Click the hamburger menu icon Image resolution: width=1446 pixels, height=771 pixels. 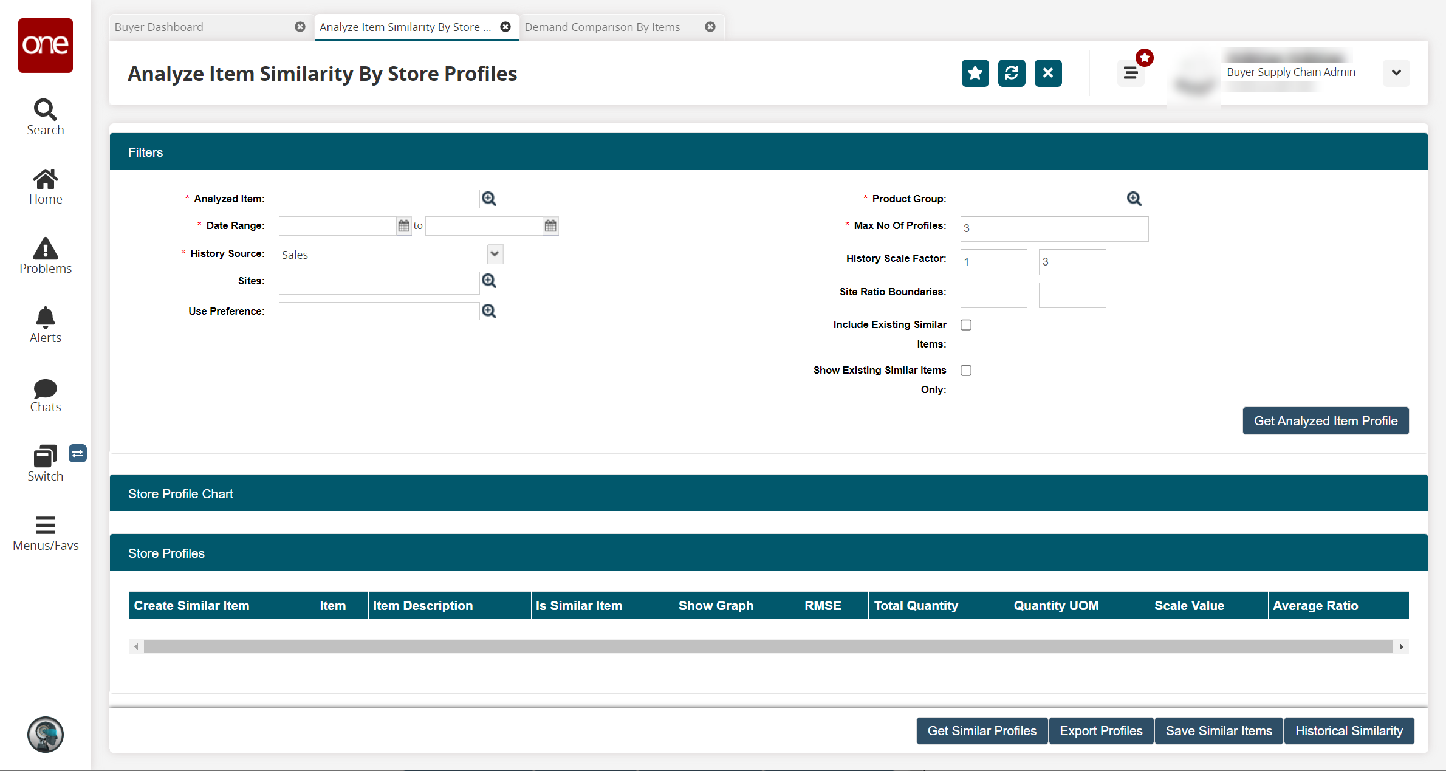(x=1131, y=73)
